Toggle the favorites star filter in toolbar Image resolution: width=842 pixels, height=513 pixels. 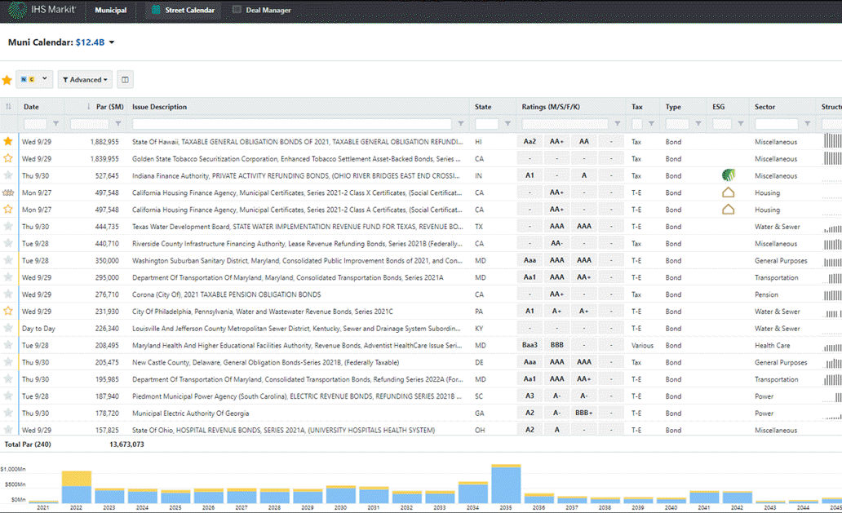click(x=7, y=80)
